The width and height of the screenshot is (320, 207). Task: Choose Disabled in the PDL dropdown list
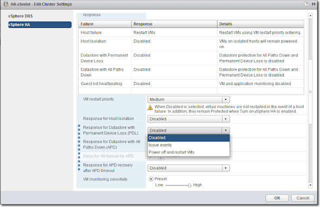tap(188, 138)
